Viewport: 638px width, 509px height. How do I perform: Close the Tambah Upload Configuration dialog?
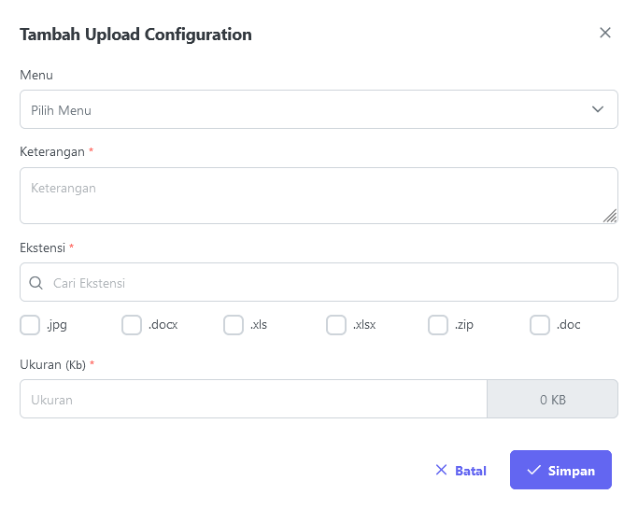coord(605,33)
